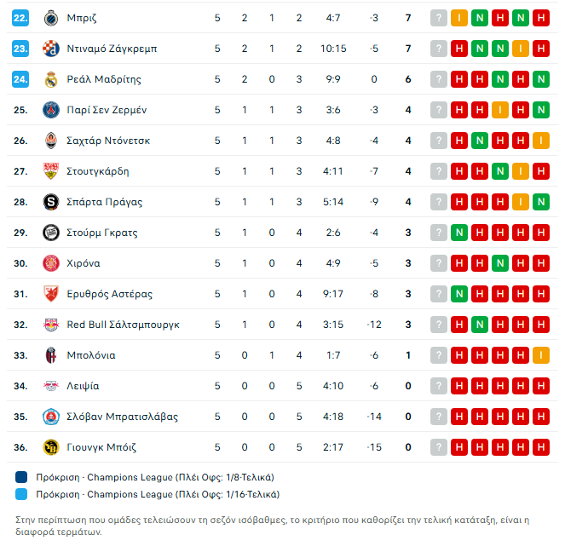Click the green N badge in Στουρμ Γκρατς row
The width and height of the screenshot is (565, 558).
(x=459, y=233)
